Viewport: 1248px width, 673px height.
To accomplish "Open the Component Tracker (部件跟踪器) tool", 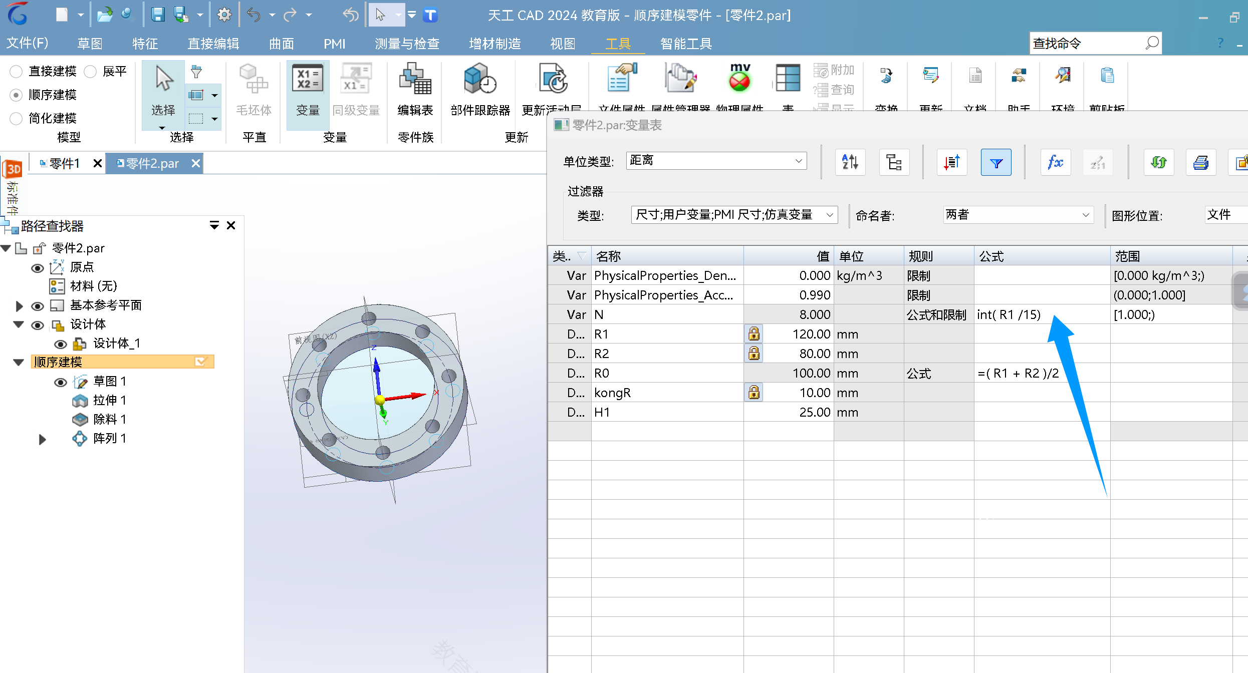I will pos(480,90).
